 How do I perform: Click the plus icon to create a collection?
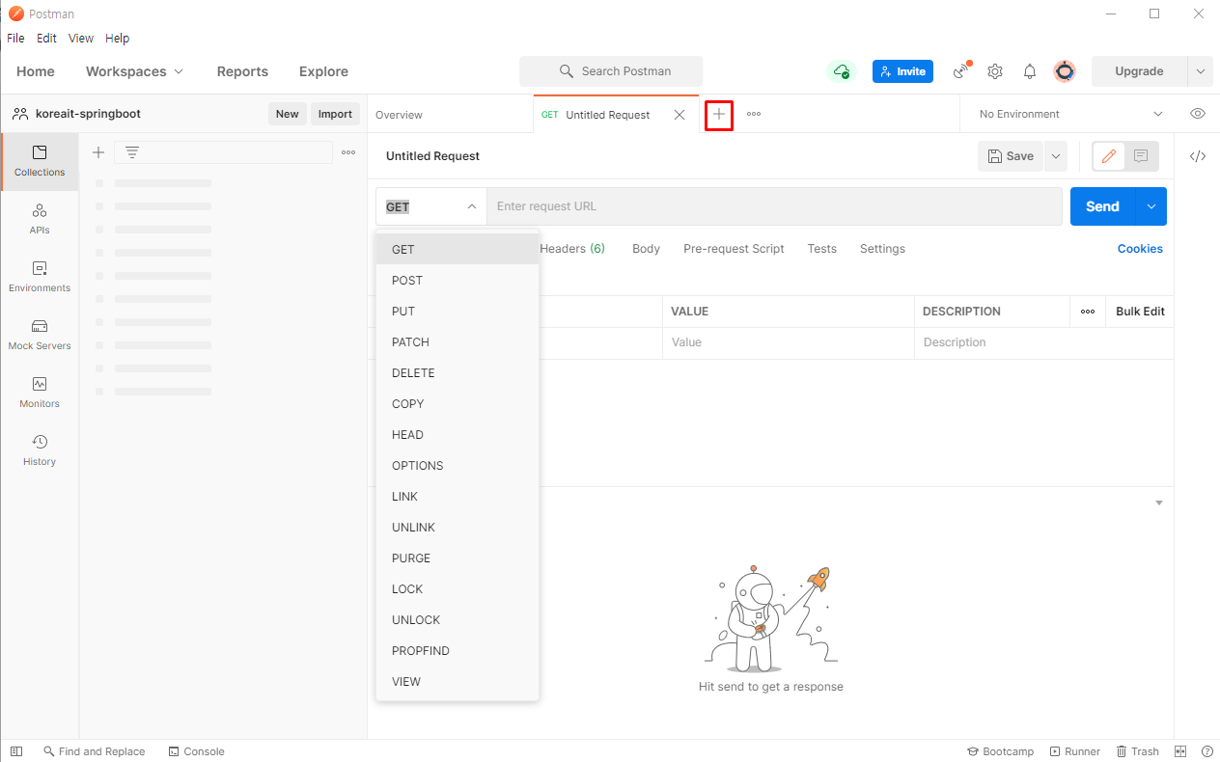97,152
